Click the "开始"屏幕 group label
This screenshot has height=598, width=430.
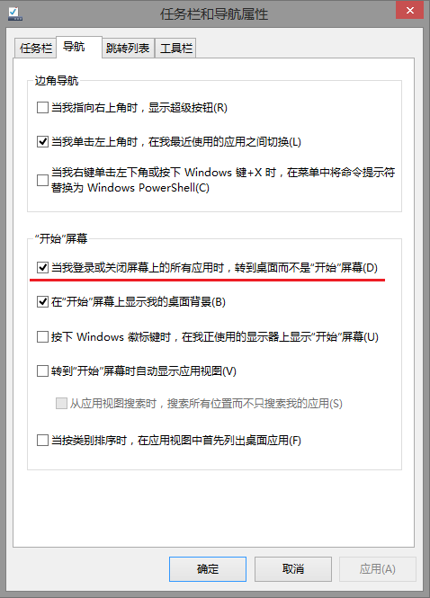pyautogui.click(x=61, y=238)
